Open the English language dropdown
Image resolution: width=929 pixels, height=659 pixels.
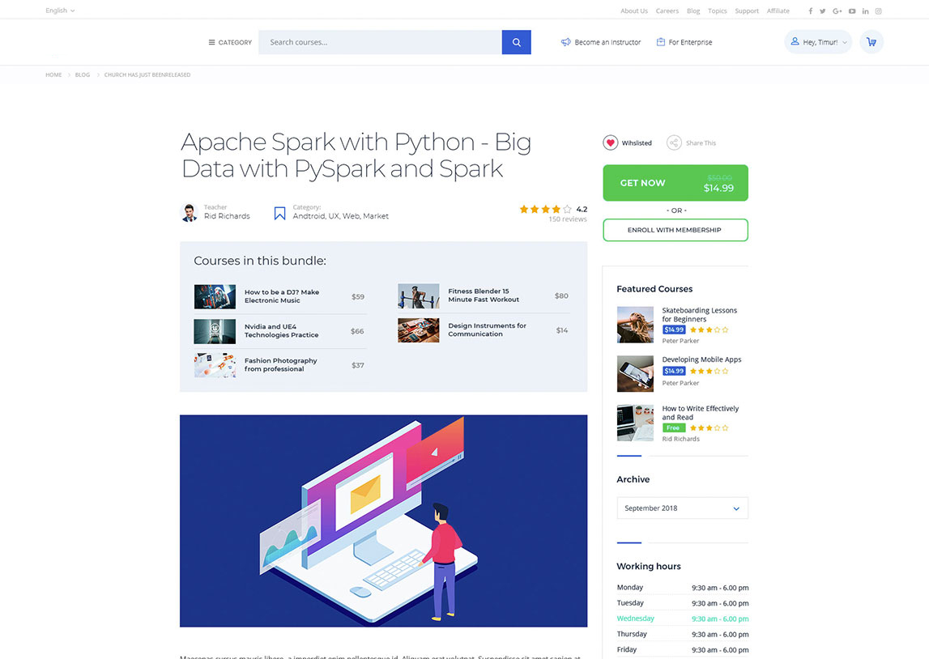[60, 11]
